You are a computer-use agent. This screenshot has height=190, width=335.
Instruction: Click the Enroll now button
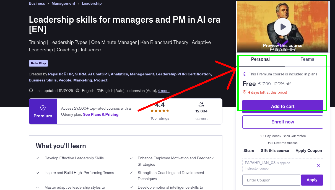click(282, 122)
